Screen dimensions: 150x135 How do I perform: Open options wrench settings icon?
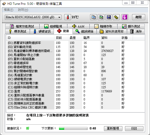(x=116, y=17)
